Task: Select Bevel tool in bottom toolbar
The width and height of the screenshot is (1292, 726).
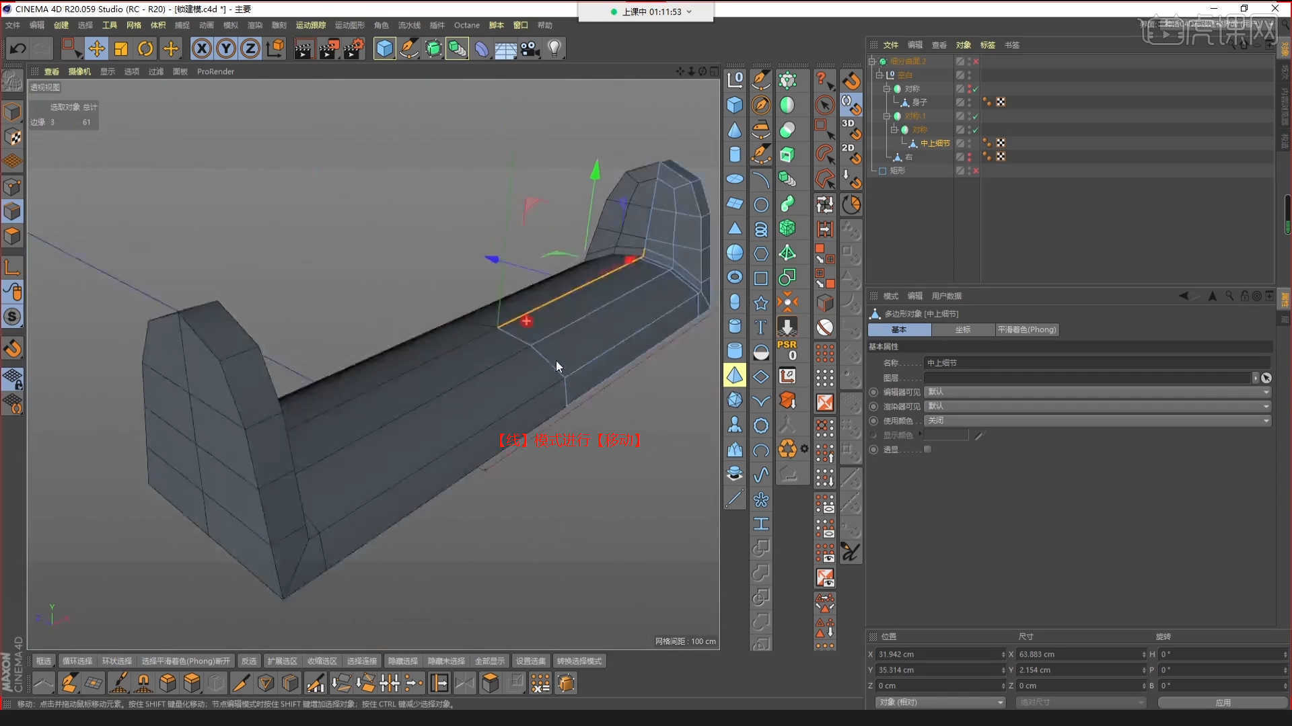Action: [168, 683]
